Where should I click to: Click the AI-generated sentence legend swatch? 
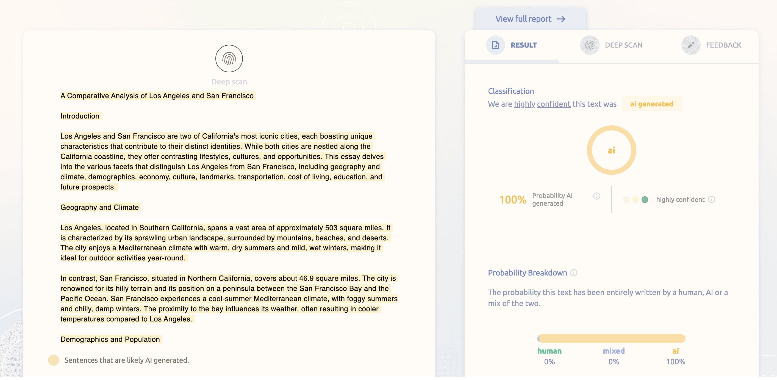click(54, 360)
